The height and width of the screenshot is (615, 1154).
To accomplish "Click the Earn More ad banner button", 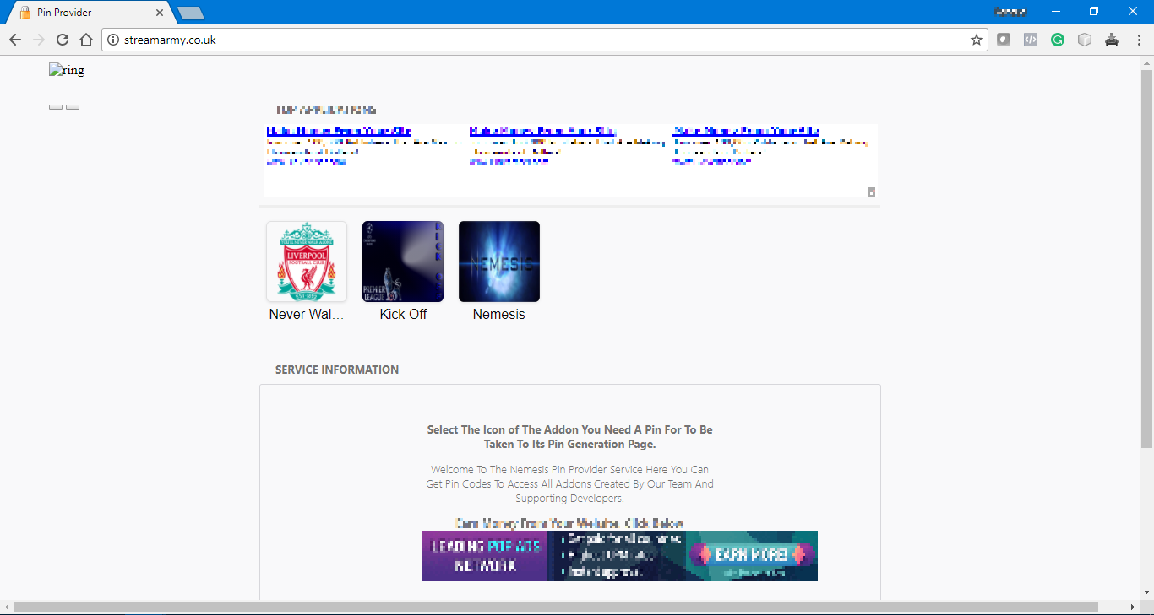I will pos(751,554).
